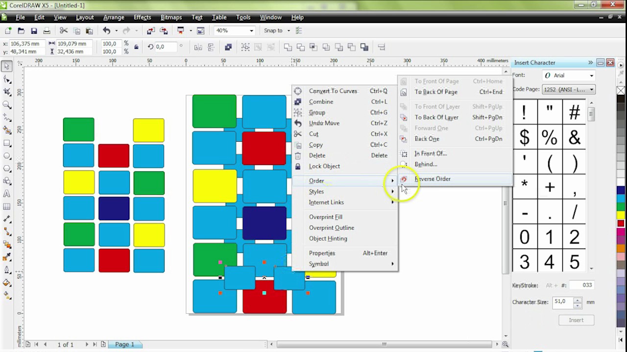Click the Weld shapes icon
The width and height of the screenshot is (627, 352).
(x=288, y=47)
